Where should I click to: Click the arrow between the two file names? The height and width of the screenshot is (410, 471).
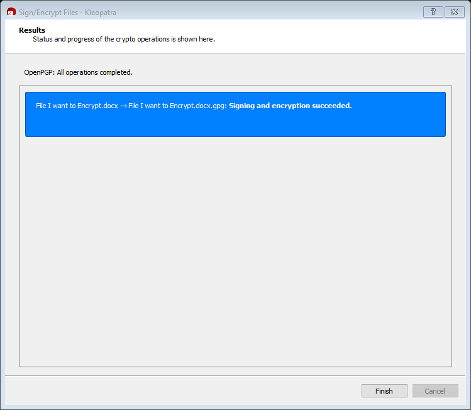(123, 106)
